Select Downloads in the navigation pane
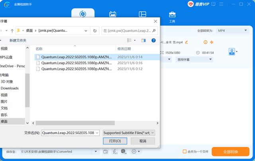Image resolution: width=255 pixels, height=161 pixels. 10,88
